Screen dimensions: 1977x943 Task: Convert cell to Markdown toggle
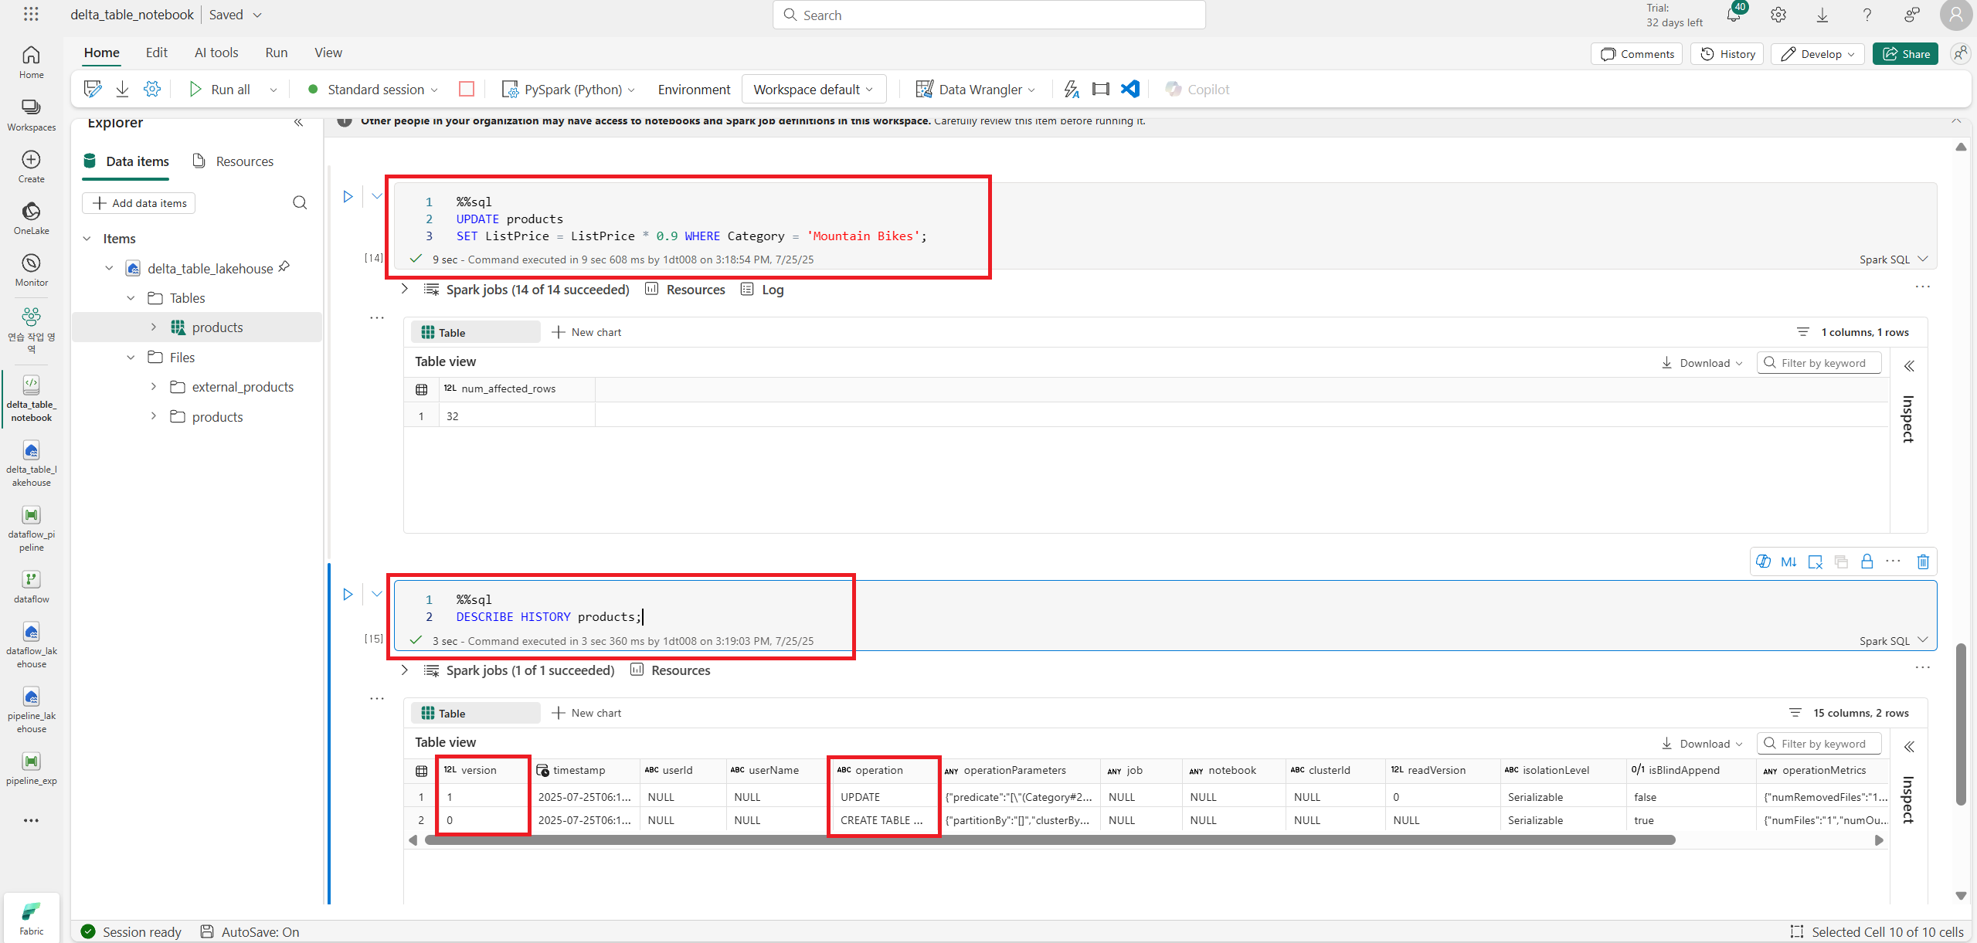coord(1788,561)
